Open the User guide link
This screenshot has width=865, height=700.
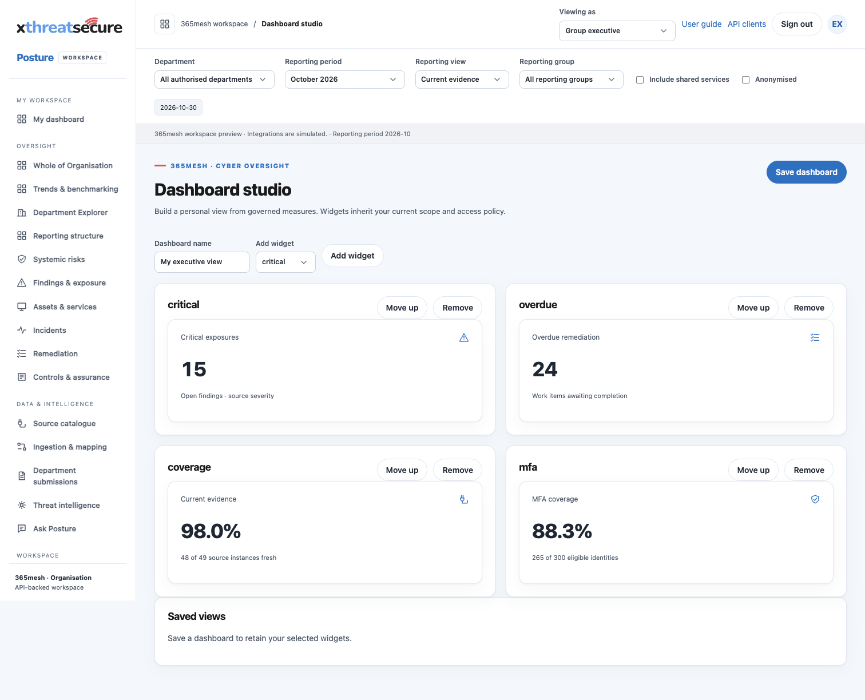click(701, 24)
